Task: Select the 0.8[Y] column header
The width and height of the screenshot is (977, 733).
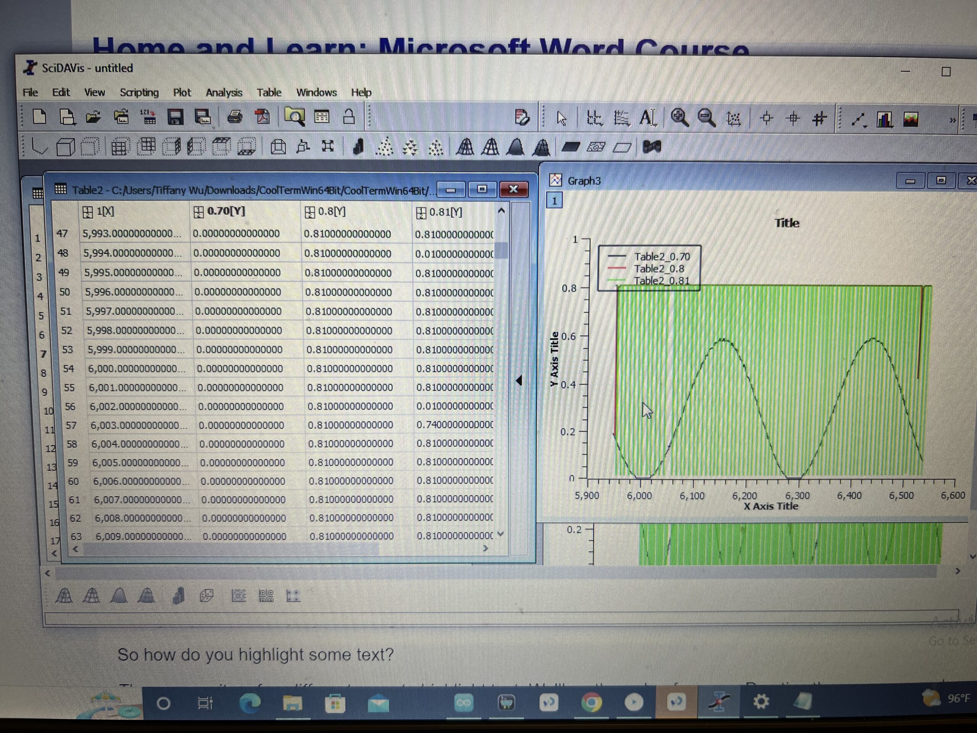Action: click(x=356, y=212)
